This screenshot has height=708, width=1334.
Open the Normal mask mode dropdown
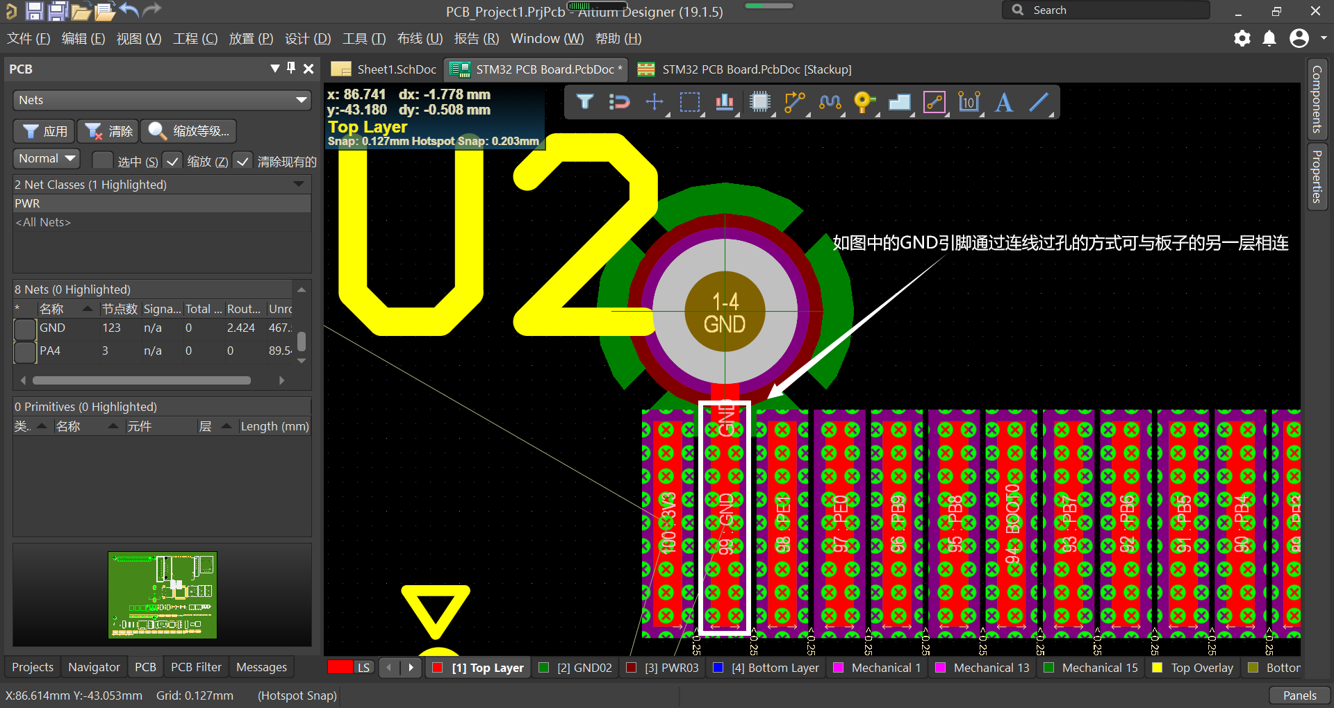coord(47,158)
